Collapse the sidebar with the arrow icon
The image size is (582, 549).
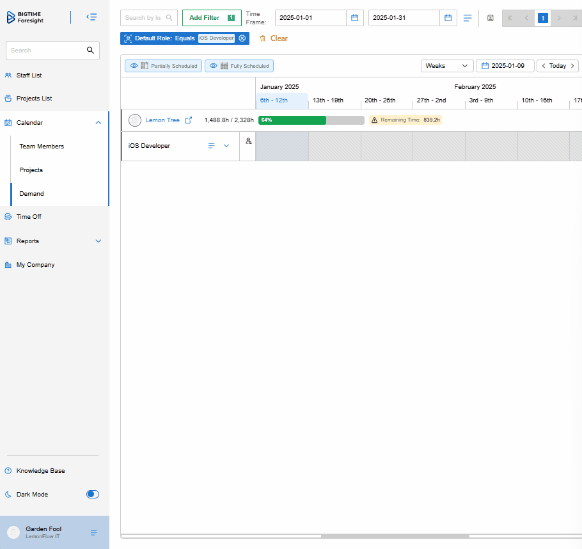[x=91, y=17]
